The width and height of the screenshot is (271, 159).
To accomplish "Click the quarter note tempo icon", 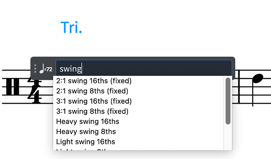I will point(46,69).
